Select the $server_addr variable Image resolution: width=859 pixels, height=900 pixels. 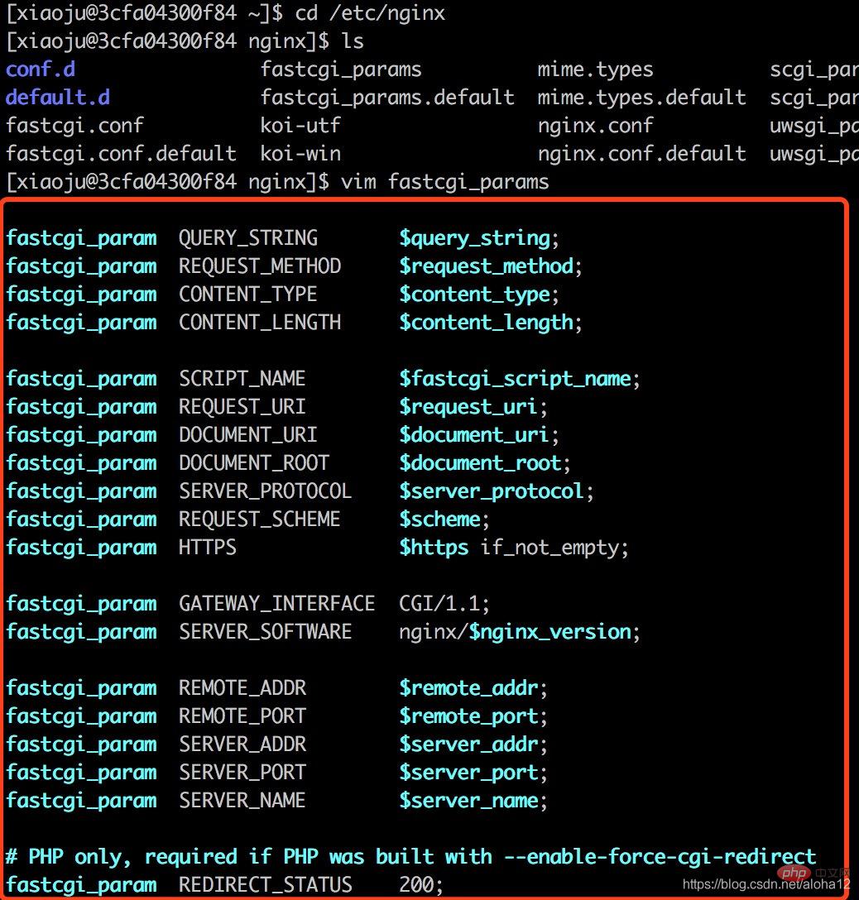point(468,744)
